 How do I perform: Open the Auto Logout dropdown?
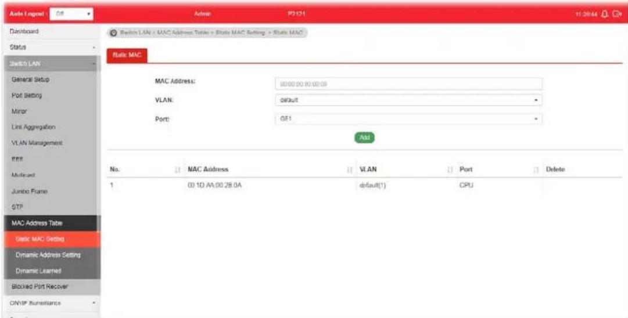tap(71, 13)
